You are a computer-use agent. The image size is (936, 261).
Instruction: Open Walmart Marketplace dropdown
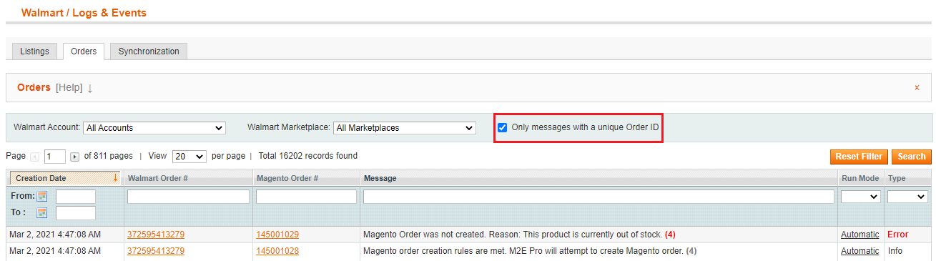click(404, 128)
